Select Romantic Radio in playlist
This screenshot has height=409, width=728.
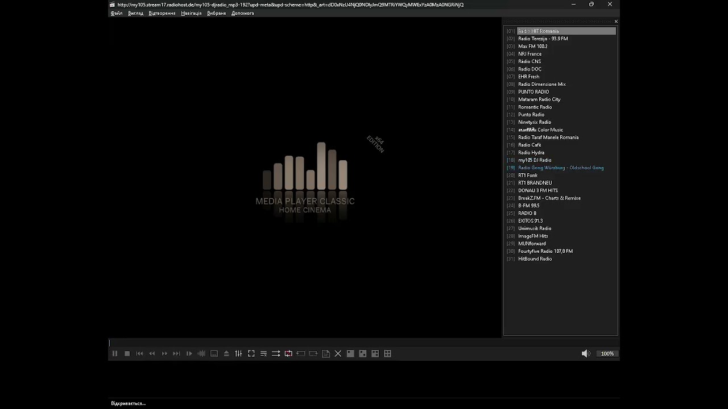click(x=561, y=107)
